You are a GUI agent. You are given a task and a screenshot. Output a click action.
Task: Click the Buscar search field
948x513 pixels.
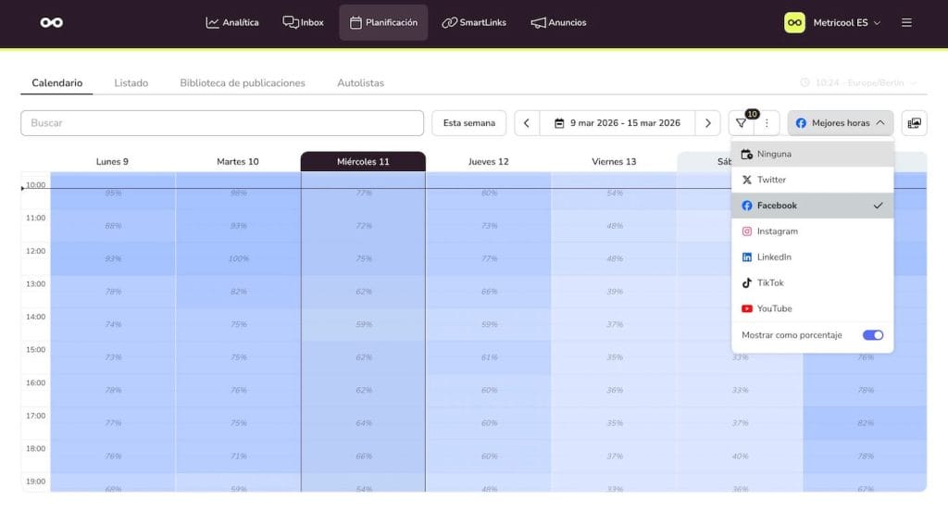pos(222,123)
